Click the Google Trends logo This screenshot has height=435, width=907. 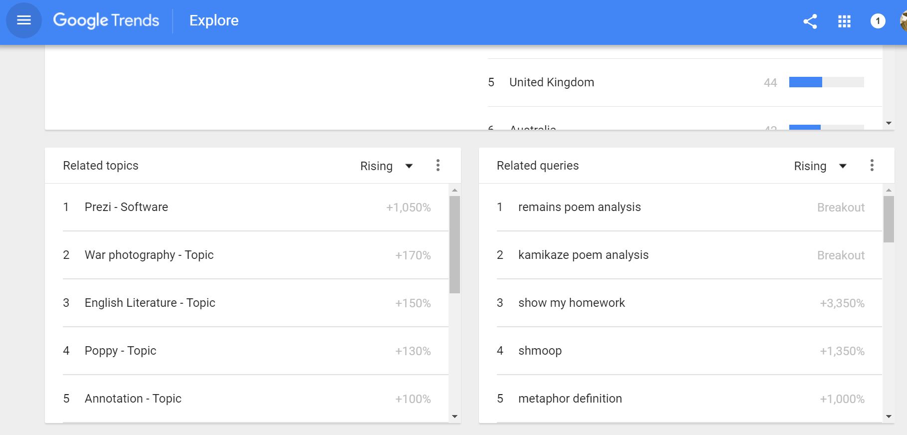106,20
